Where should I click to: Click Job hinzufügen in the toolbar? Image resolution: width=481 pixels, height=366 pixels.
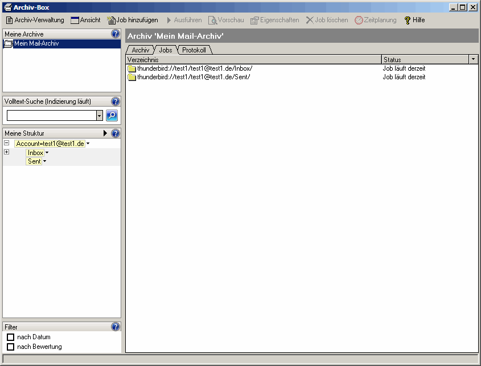[x=133, y=20]
